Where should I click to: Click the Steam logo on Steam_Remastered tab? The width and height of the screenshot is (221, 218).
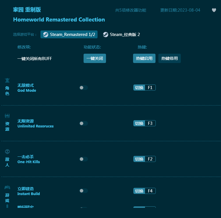click(x=46, y=35)
